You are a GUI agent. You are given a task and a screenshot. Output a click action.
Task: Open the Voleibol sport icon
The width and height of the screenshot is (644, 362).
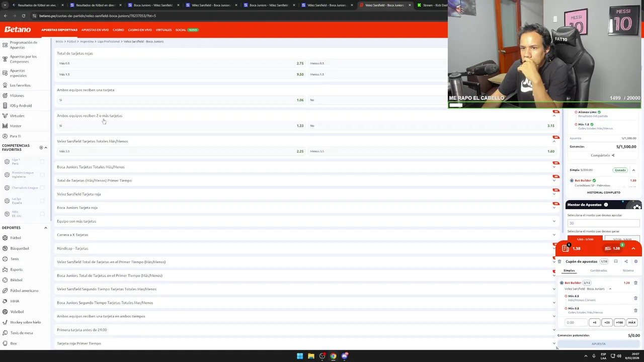pyautogui.click(x=5, y=312)
